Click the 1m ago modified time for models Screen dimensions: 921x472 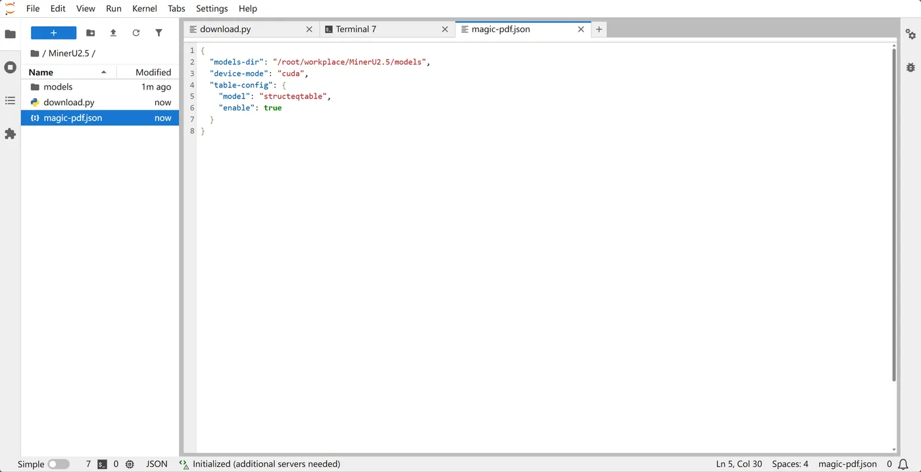click(156, 87)
